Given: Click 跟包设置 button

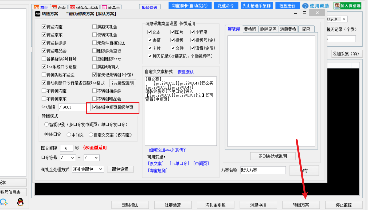Looking at the screenshot, I should pos(120,169).
